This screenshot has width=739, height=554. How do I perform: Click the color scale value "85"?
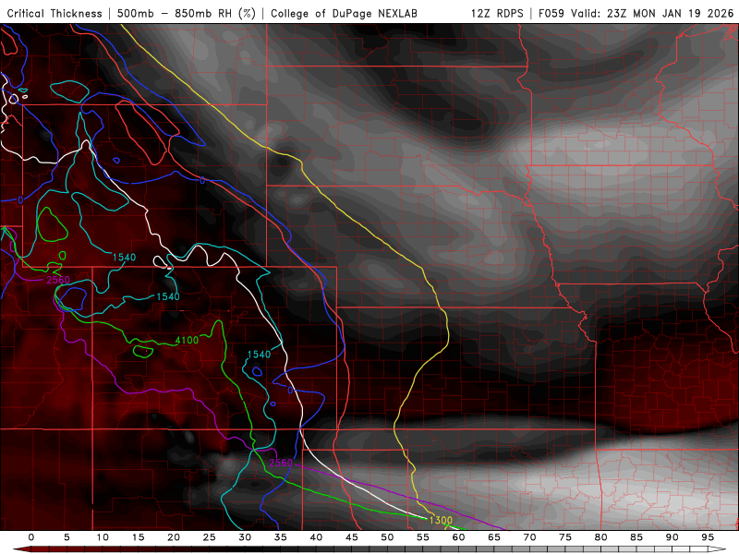coord(636,537)
